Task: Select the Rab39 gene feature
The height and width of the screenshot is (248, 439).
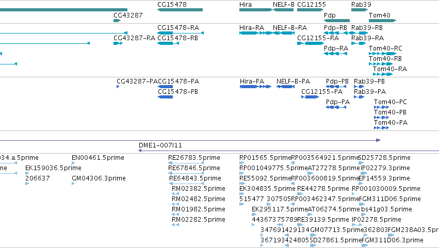Action: (x=360, y=10)
